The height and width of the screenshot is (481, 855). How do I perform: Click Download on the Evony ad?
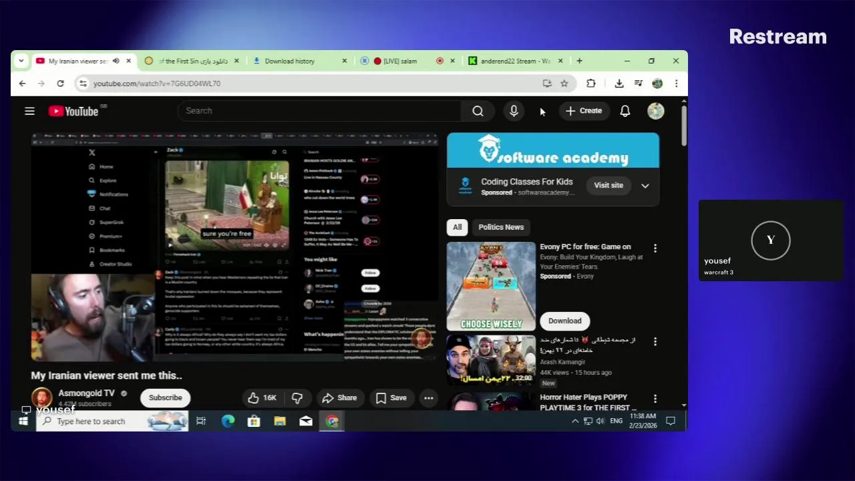click(x=565, y=321)
